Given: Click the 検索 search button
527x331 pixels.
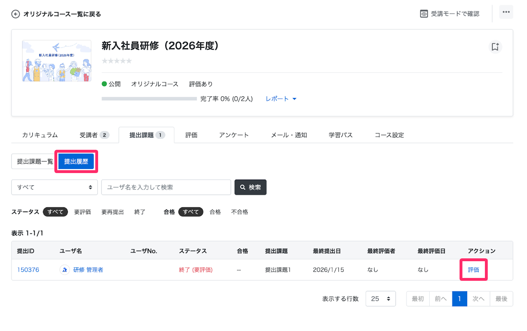Looking at the screenshot, I should 250,187.
